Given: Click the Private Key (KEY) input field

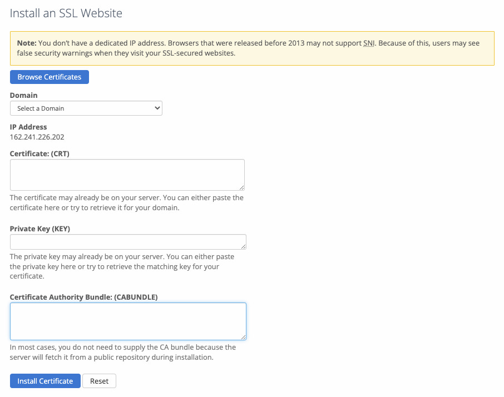Looking at the screenshot, I should tap(127, 241).
